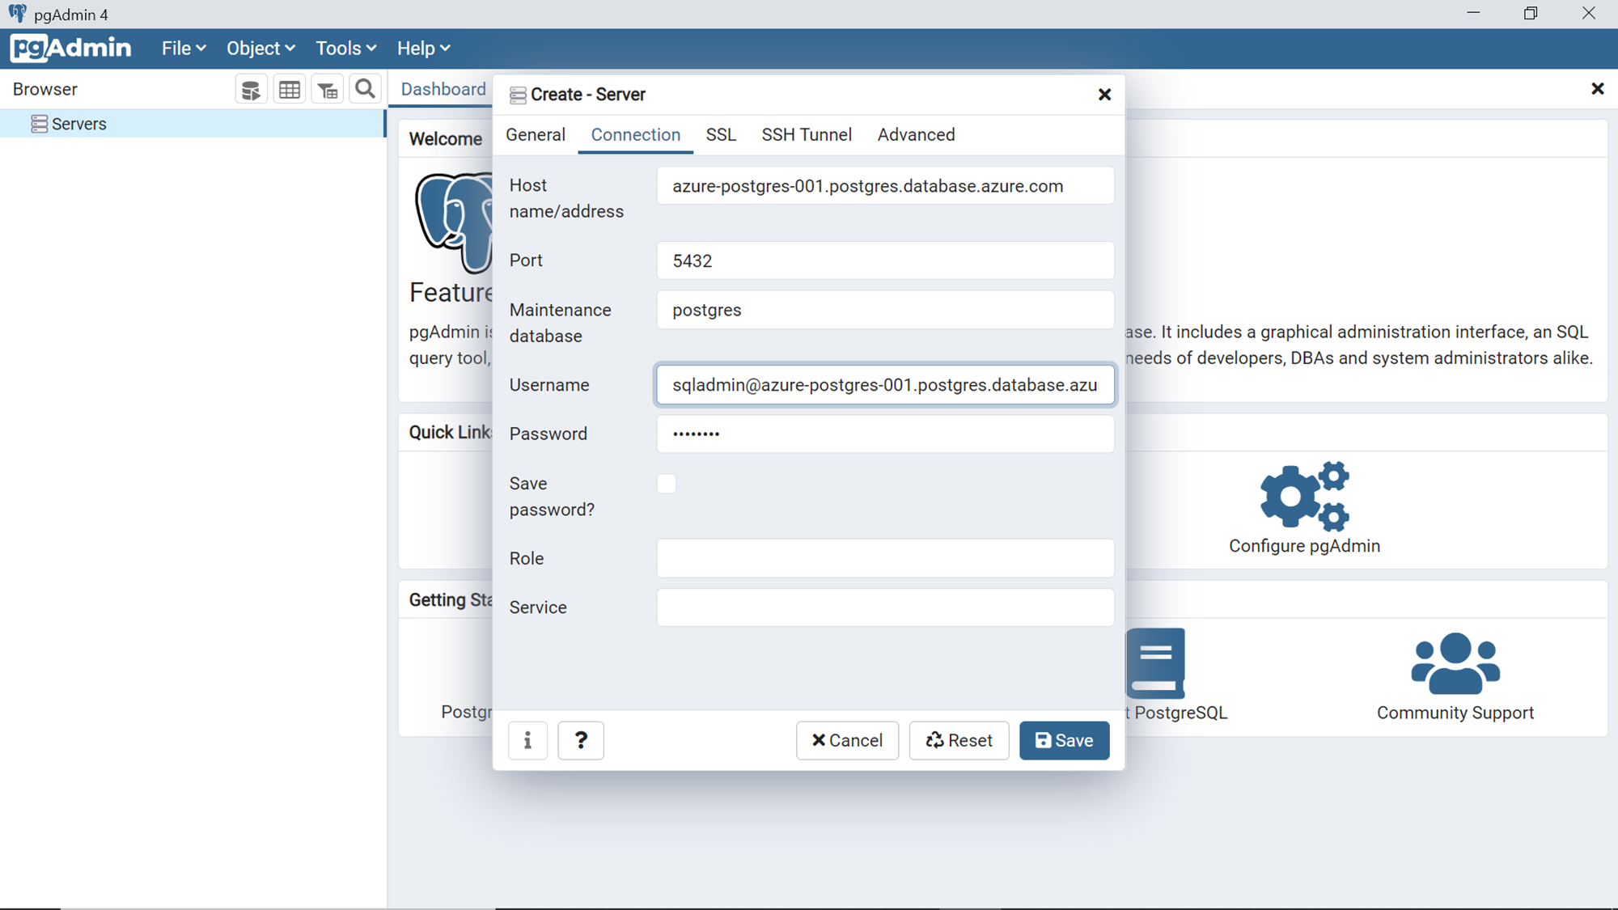Open Community Support people icon

click(1455, 663)
